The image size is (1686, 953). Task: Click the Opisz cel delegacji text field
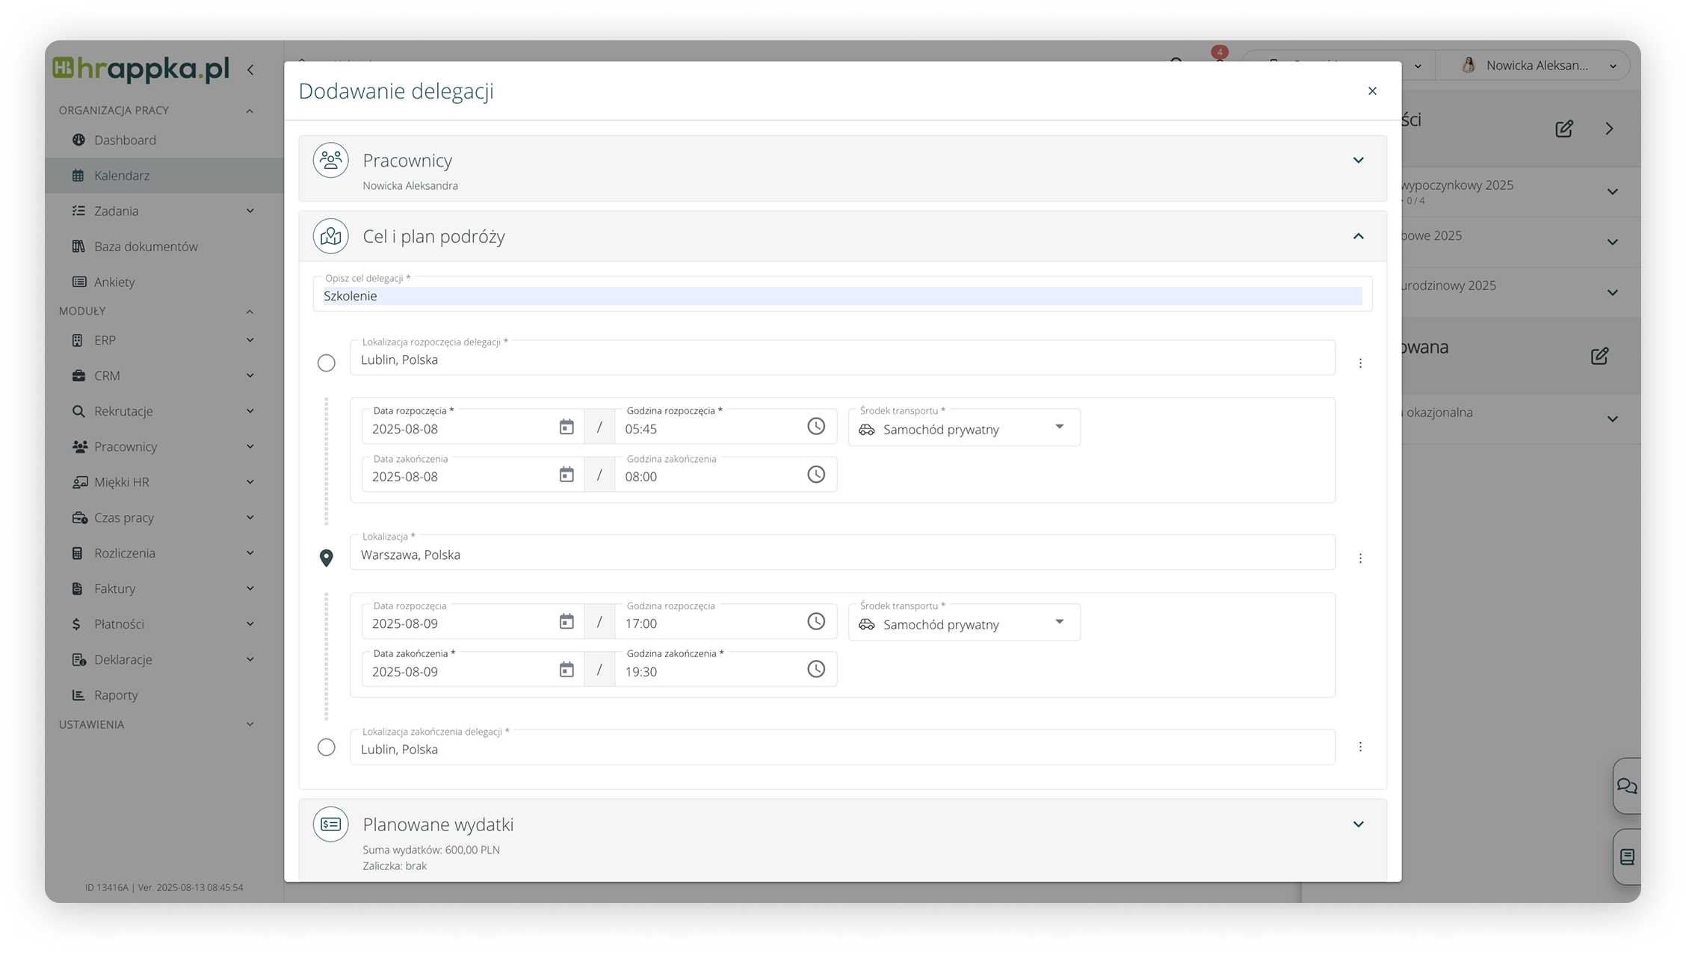(x=842, y=296)
